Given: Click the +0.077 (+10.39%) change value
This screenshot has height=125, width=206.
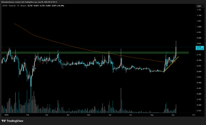Looking at the screenshot, I should pos(58,6).
